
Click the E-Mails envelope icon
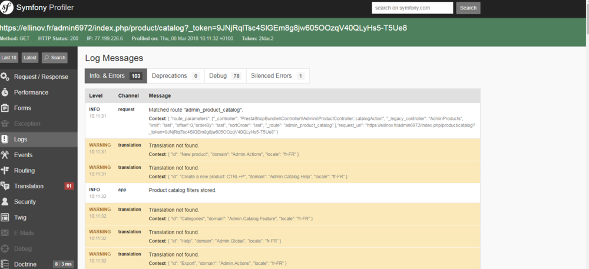tap(5, 233)
